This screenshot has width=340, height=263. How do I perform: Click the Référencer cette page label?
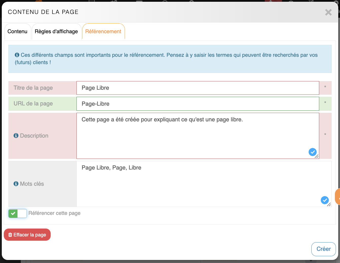click(x=54, y=213)
